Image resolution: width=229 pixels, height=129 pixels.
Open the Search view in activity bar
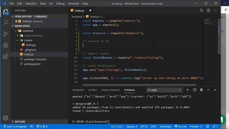click(6, 23)
